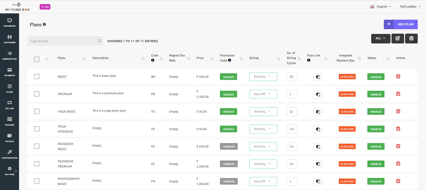The height and width of the screenshot is (190, 426).
Task: Check the PHOTOGRAPHY-BASIC plan checkbox
Action: coord(37,181)
